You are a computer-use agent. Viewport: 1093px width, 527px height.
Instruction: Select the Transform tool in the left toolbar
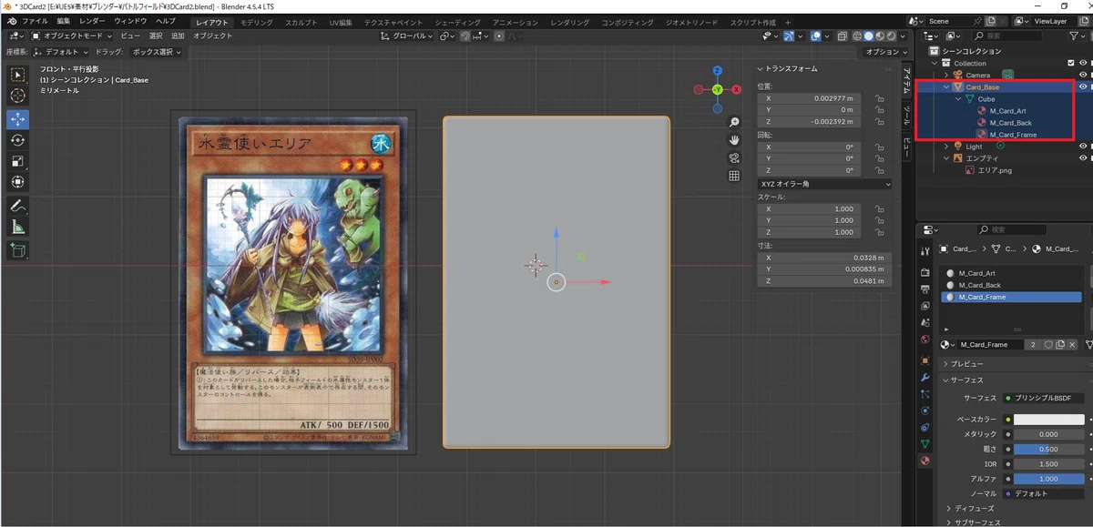(x=18, y=182)
